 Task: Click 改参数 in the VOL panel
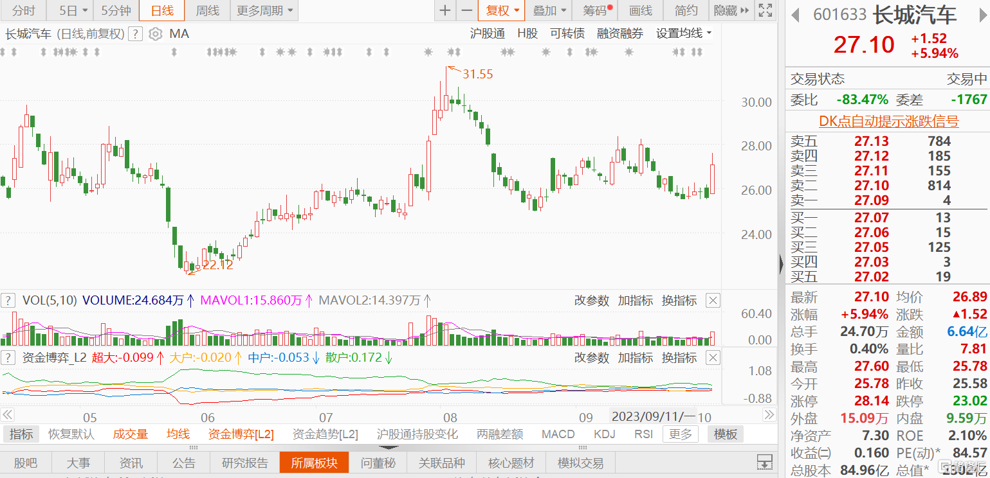pyautogui.click(x=591, y=300)
